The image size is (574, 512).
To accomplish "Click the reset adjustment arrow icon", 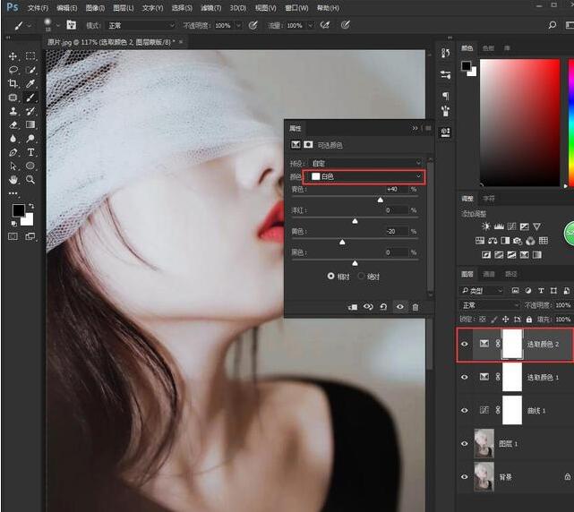I will pyautogui.click(x=383, y=307).
